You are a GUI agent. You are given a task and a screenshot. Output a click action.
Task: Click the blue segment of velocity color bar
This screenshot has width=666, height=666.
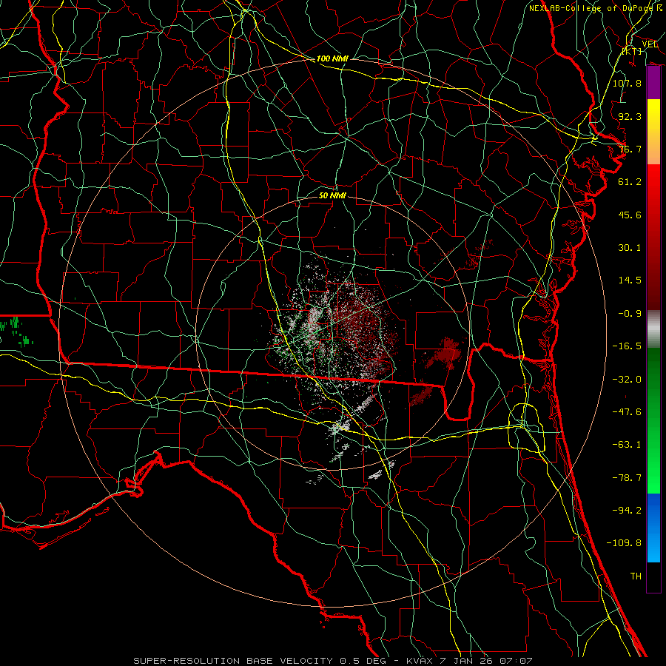click(653, 528)
